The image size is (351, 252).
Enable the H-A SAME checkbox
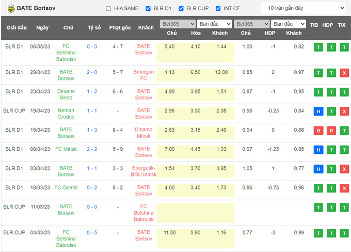point(108,9)
